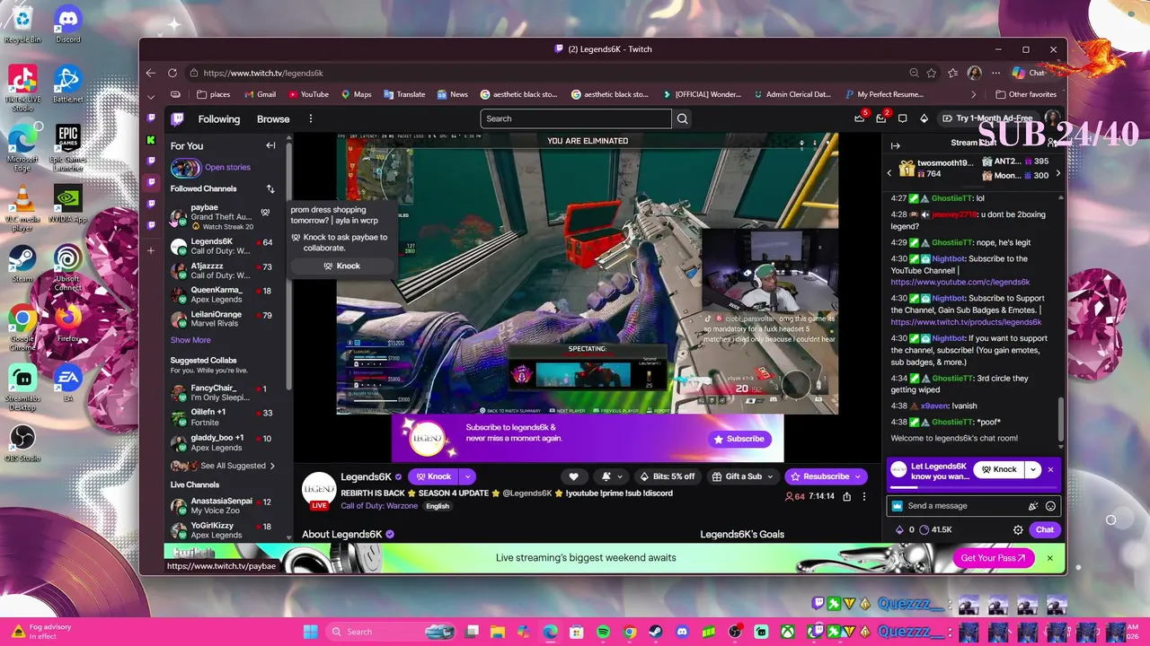Open the Other favorites folder
The image size is (1150, 646).
tap(1026, 94)
